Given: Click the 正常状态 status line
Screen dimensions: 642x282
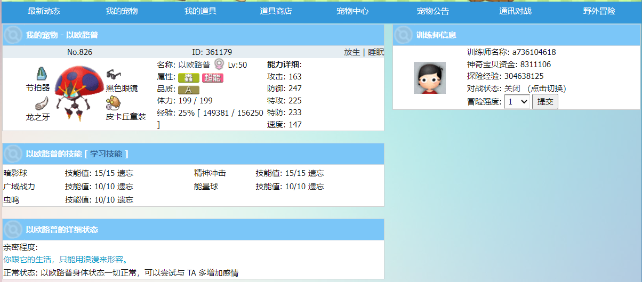Looking at the screenshot, I should click(121, 272).
